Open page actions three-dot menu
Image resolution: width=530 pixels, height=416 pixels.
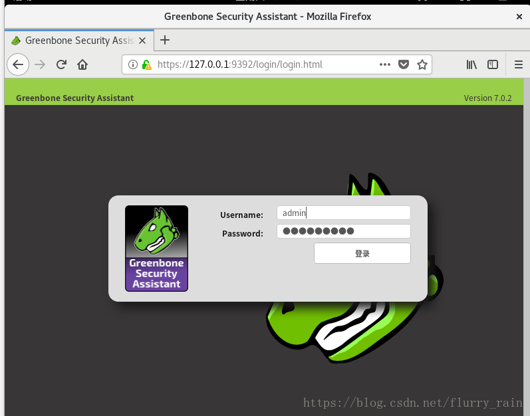(384, 64)
